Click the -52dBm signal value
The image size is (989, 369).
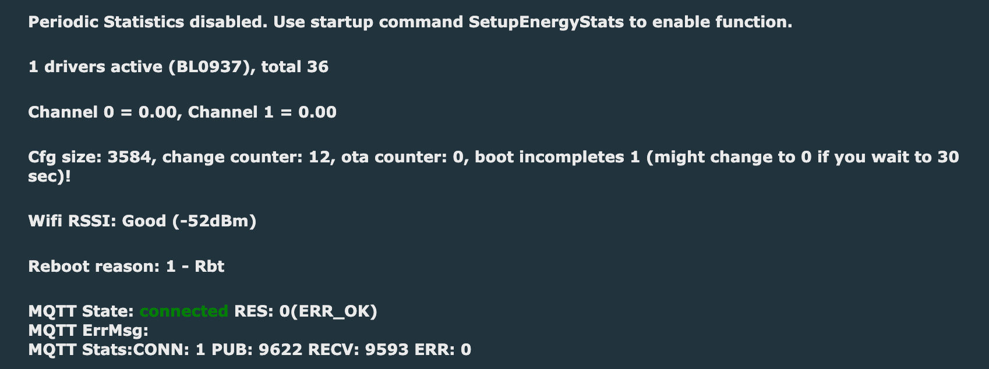[x=214, y=221]
